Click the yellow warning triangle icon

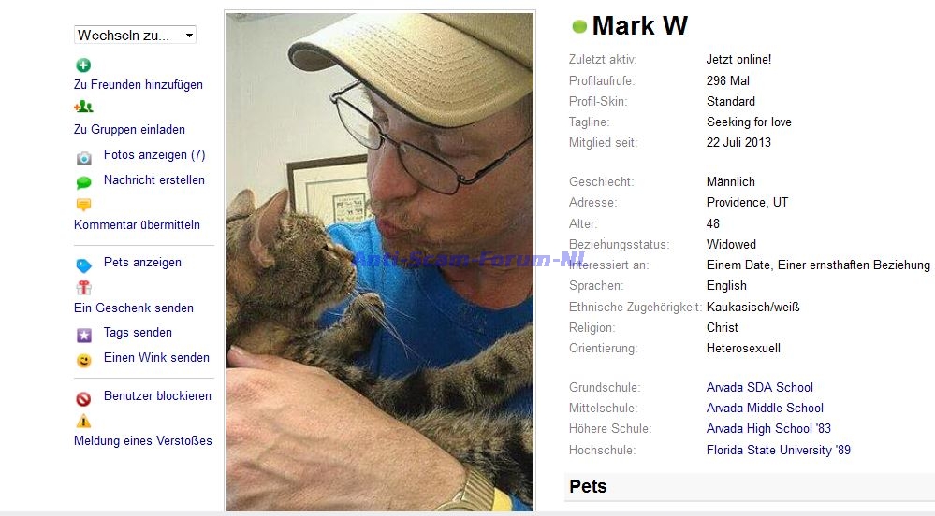tap(83, 422)
